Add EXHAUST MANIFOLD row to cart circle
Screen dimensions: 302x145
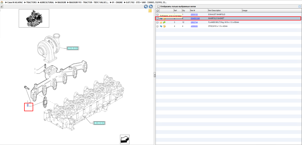tap(157, 14)
